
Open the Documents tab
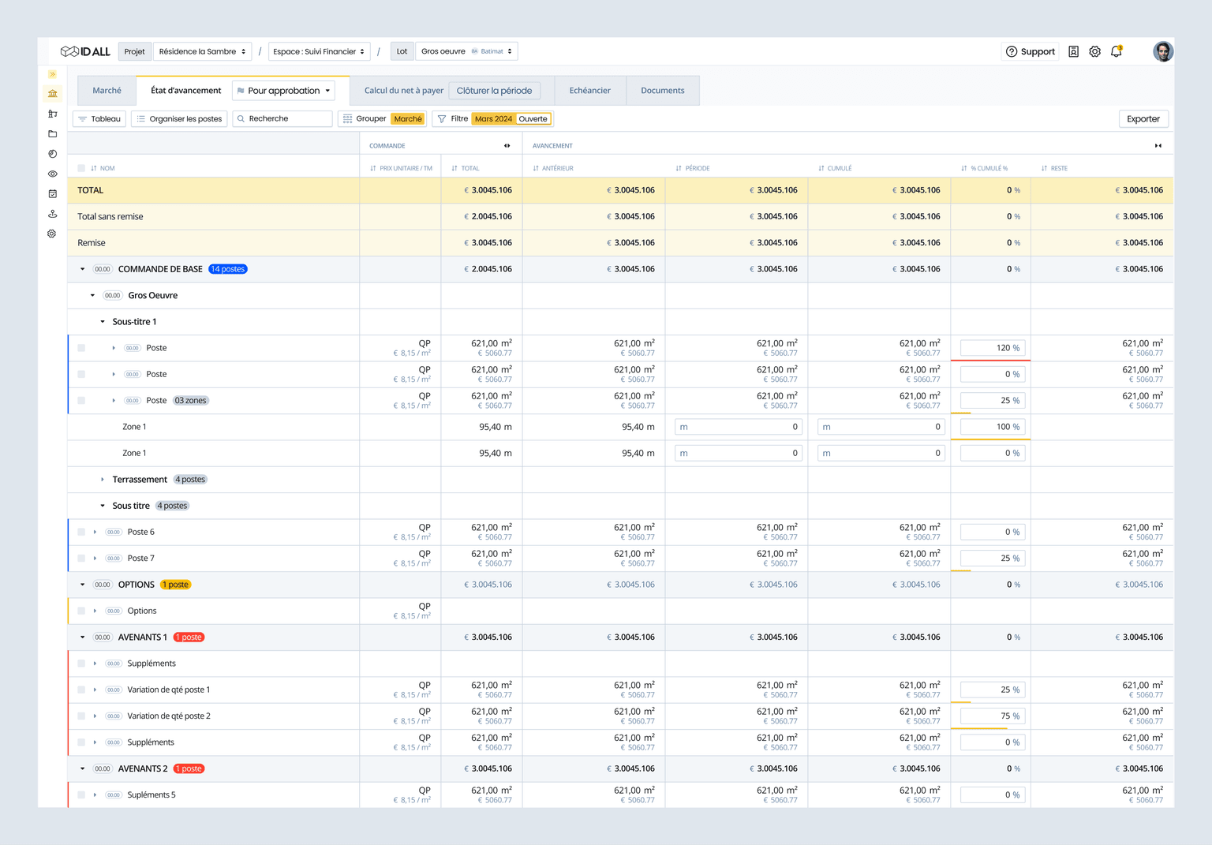(x=662, y=90)
